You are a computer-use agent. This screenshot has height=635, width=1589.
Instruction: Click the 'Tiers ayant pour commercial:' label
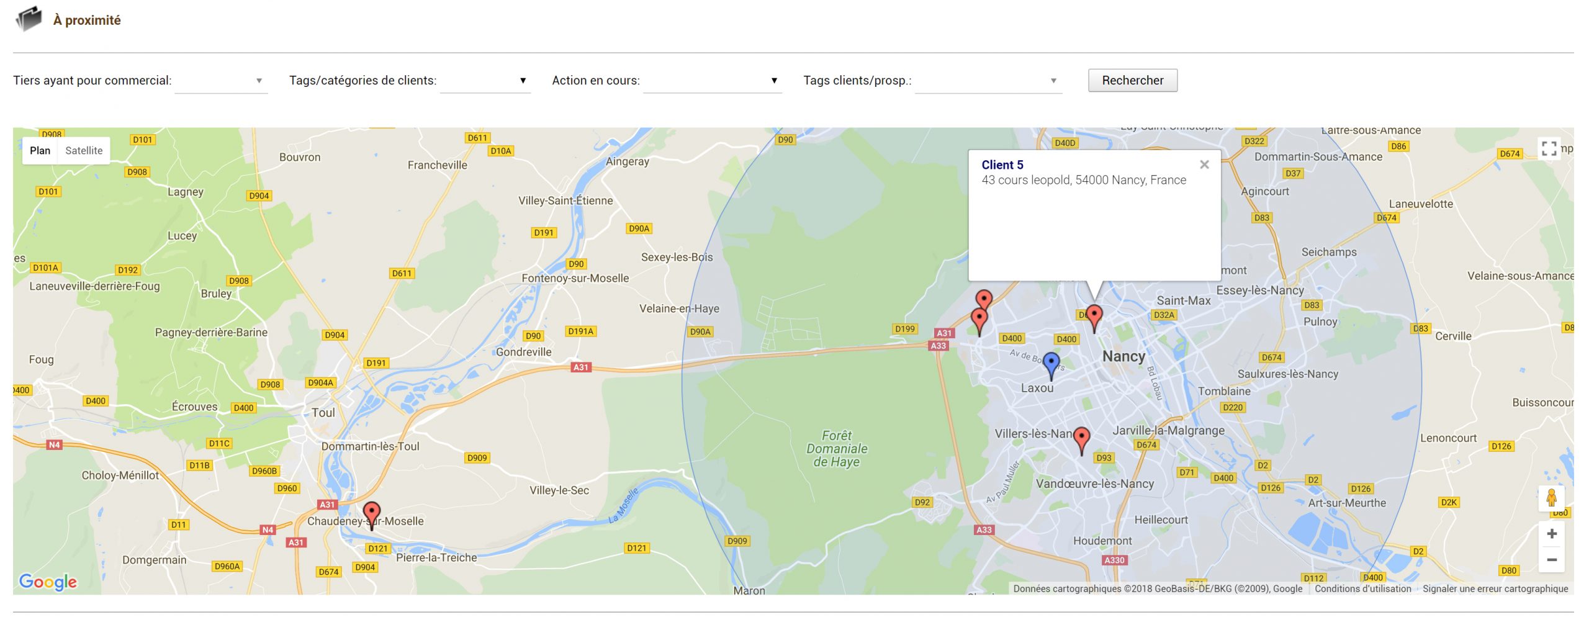pyautogui.click(x=92, y=81)
